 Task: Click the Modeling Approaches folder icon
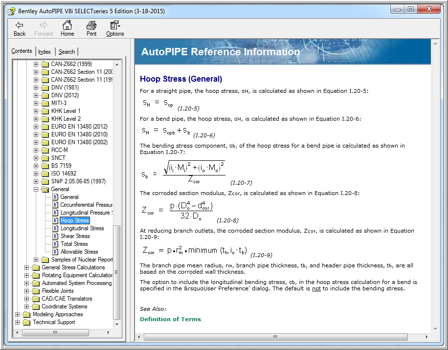tap(26, 315)
